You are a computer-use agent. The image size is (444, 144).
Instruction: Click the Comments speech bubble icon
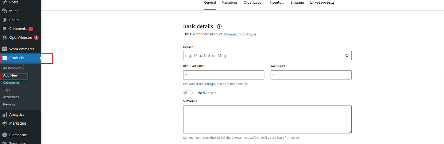pyautogui.click(x=5, y=29)
